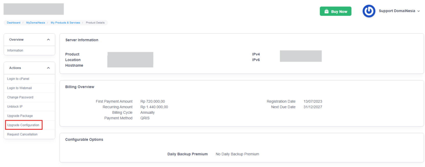Click the Server Information product placeholder
This screenshot has height=167, width=425.
(x=130, y=59)
